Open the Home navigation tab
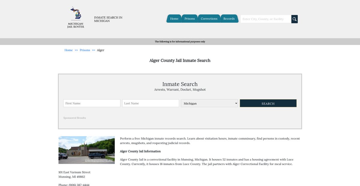Image resolution: width=360 pixels, height=186 pixels. tap(174, 19)
